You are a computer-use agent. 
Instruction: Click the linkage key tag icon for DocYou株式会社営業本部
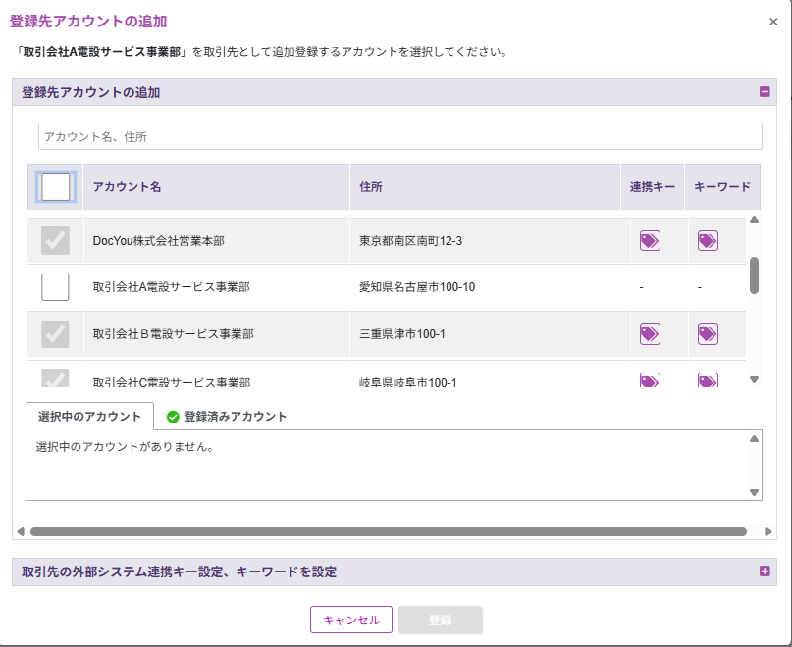650,241
